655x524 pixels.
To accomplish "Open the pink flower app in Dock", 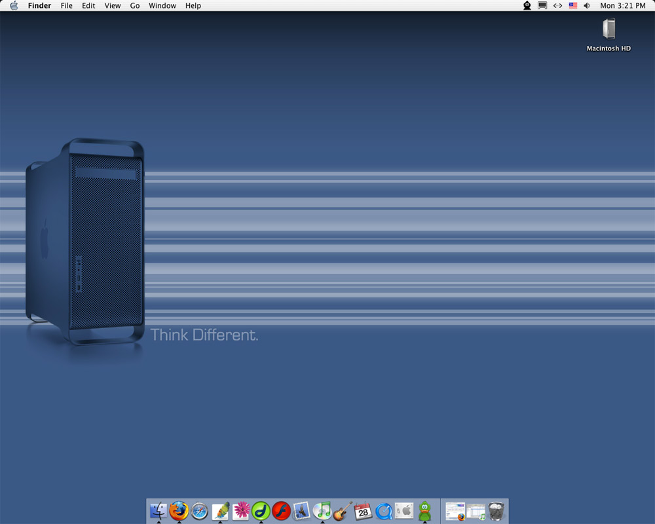I will pyautogui.click(x=241, y=510).
